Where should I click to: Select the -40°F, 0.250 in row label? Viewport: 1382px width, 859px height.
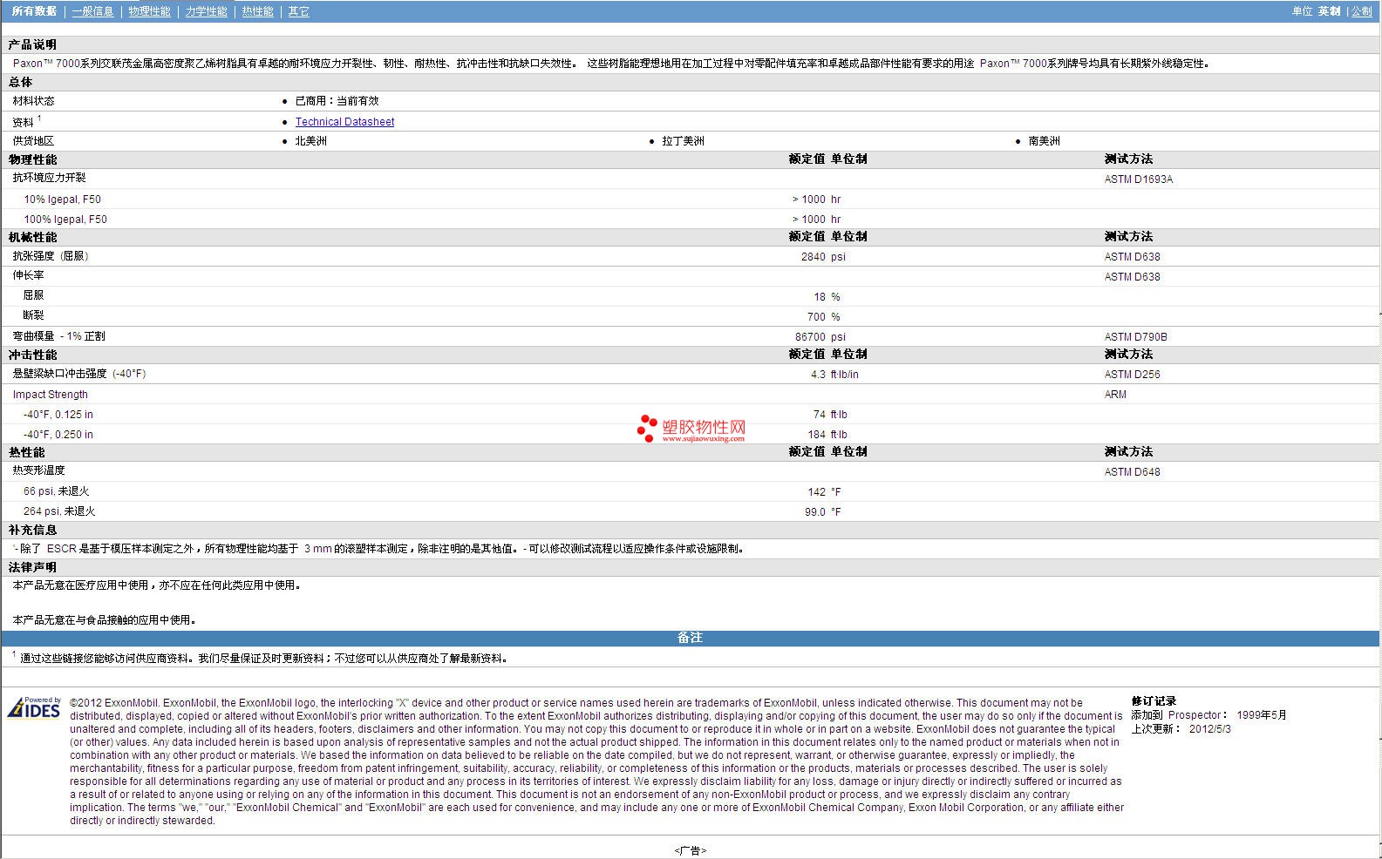pos(58,435)
